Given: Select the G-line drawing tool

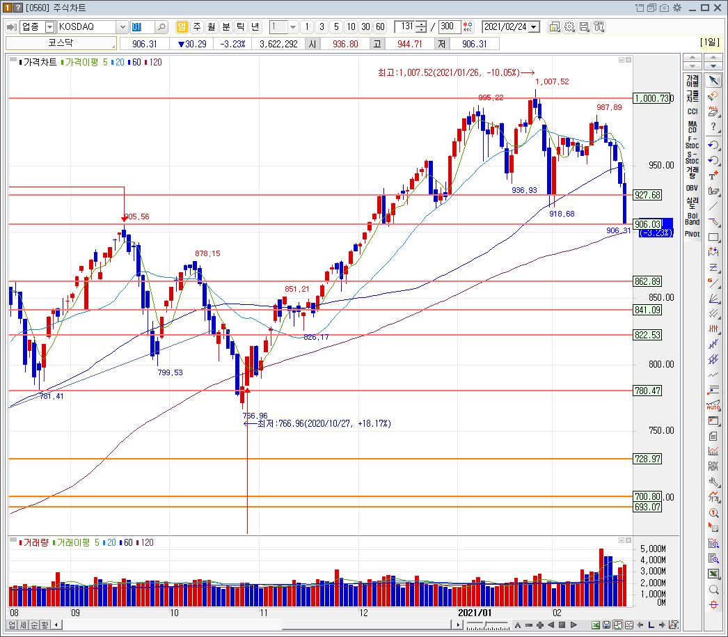Looking at the screenshot, I should click(713, 282).
